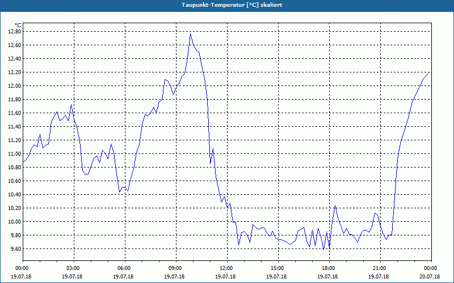Select the 9,60 y-axis value
This screenshot has width=454, height=283.
tap(16, 248)
